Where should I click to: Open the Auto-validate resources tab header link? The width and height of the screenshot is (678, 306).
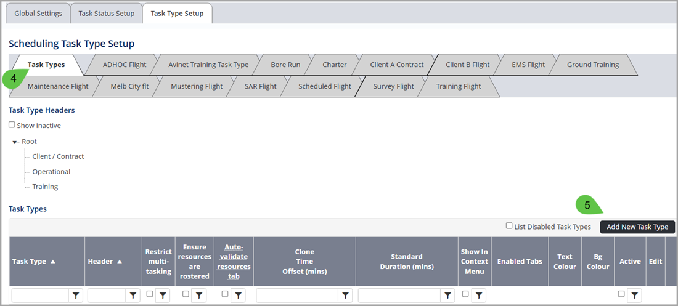point(234,261)
